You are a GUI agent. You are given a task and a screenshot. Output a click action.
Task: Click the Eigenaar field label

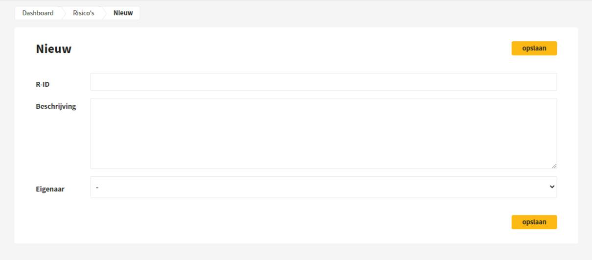50,189
